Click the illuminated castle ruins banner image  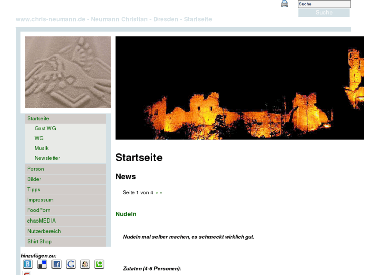point(240,88)
